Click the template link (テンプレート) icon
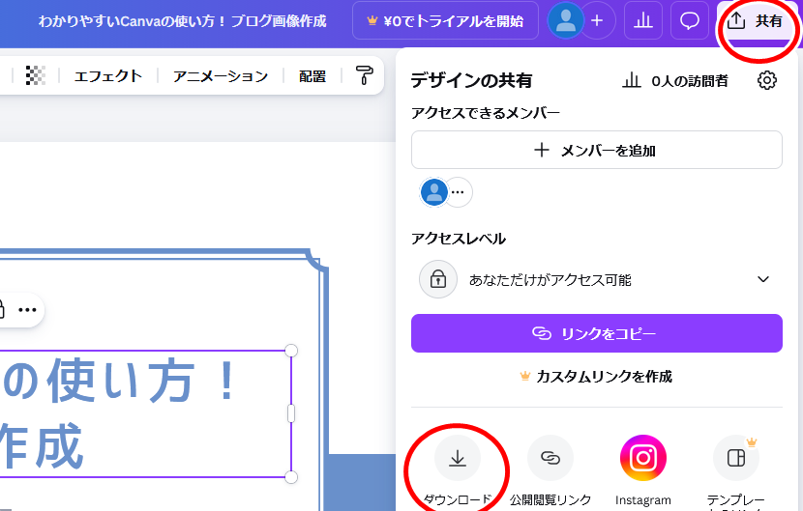Screen dimensions: 803x511 [735, 458]
